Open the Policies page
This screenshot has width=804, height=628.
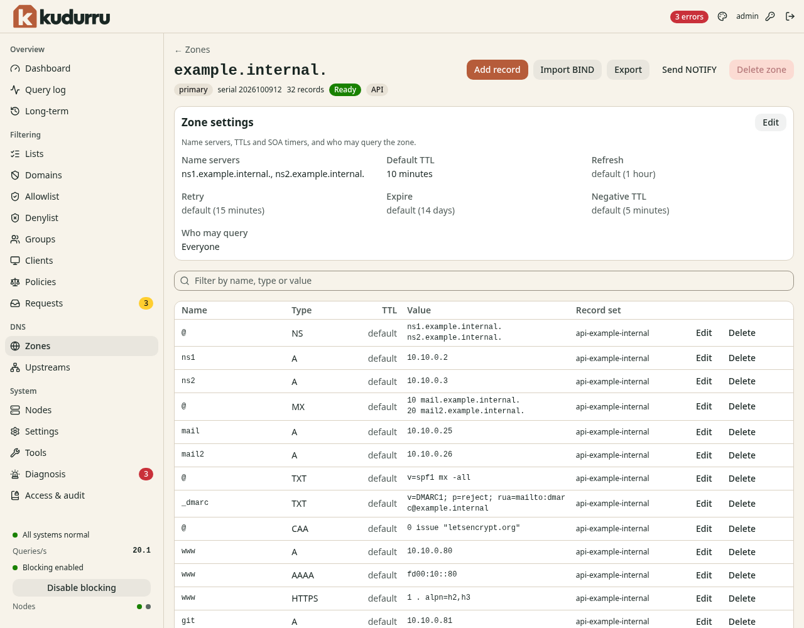[x=82, y=282]
